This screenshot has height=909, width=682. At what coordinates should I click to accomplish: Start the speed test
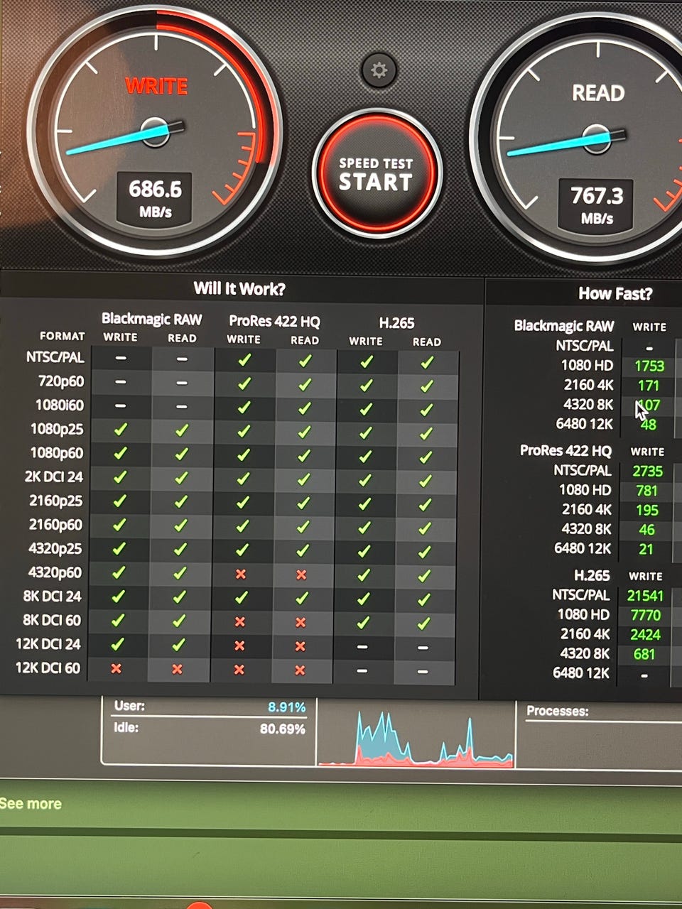tap(377, 173)
